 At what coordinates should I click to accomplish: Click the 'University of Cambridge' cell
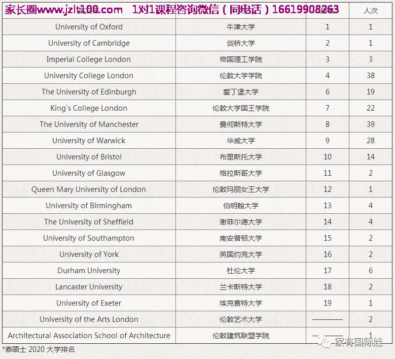click(89, 43)
